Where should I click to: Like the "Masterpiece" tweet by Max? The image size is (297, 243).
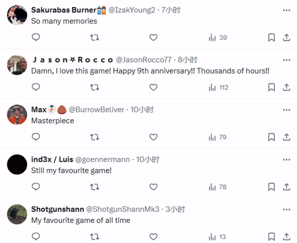(153, 137)
